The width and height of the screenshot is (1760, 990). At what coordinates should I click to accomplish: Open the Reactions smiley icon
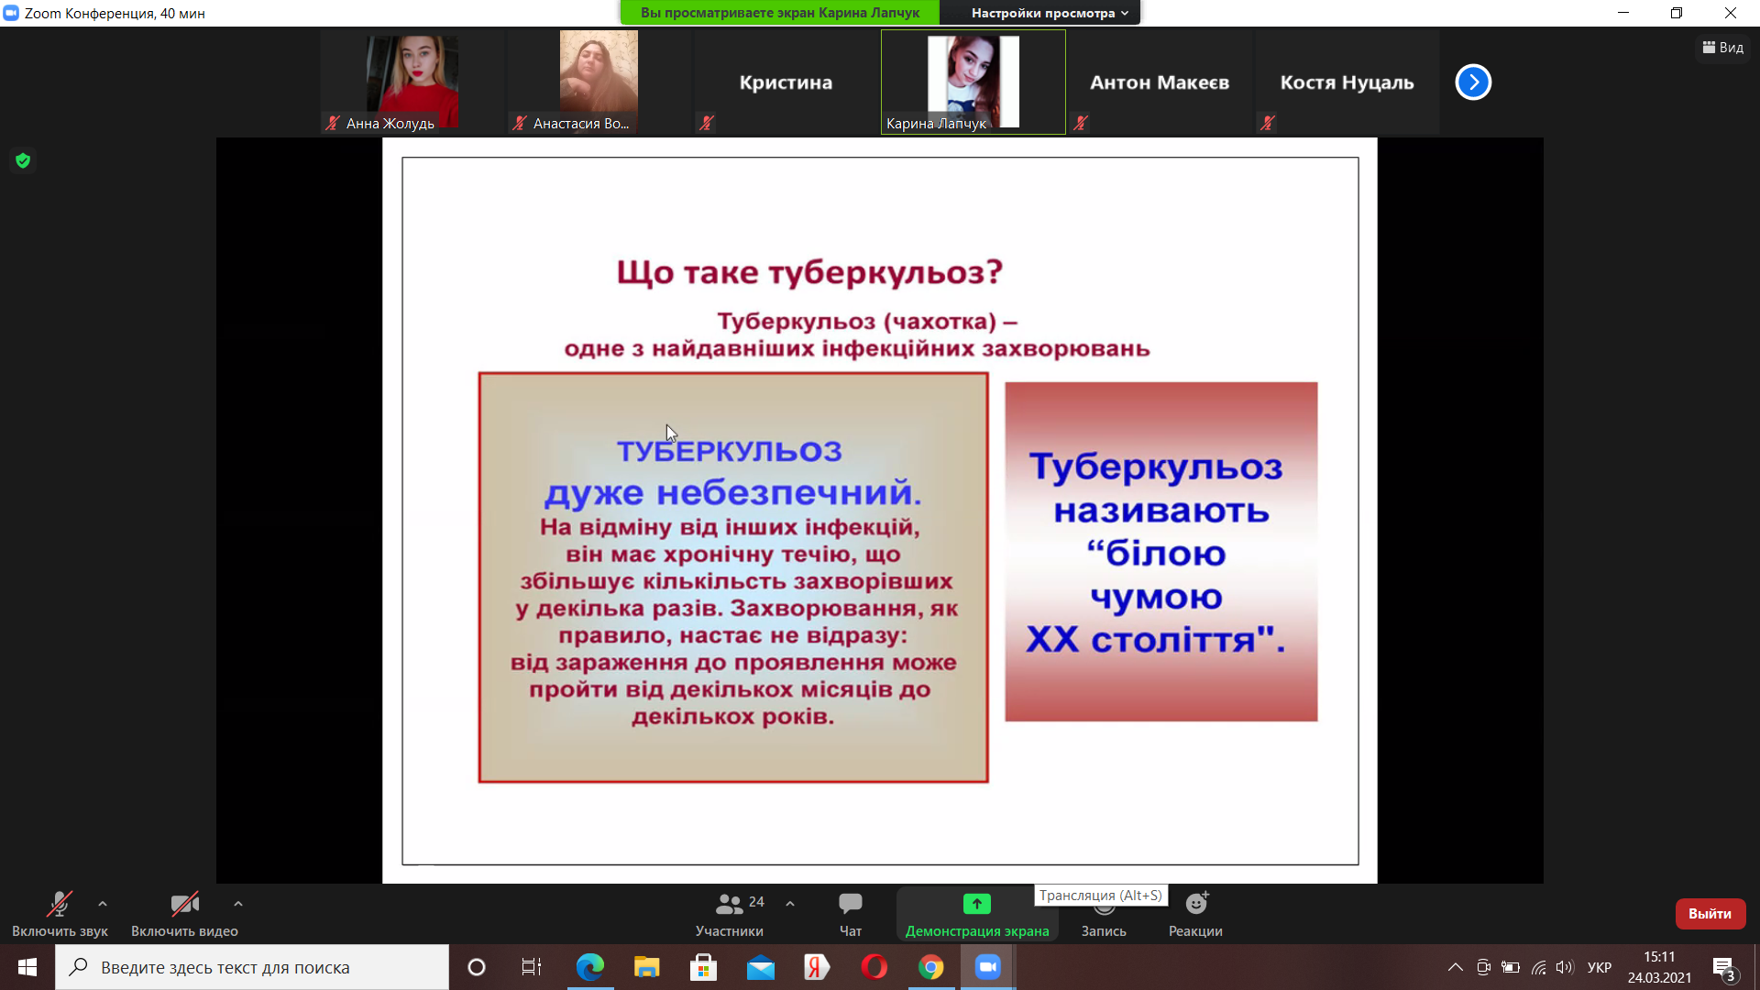pos(1195,904)
